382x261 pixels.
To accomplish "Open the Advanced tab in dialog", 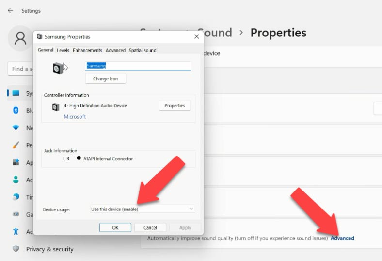I will [115, 50].
